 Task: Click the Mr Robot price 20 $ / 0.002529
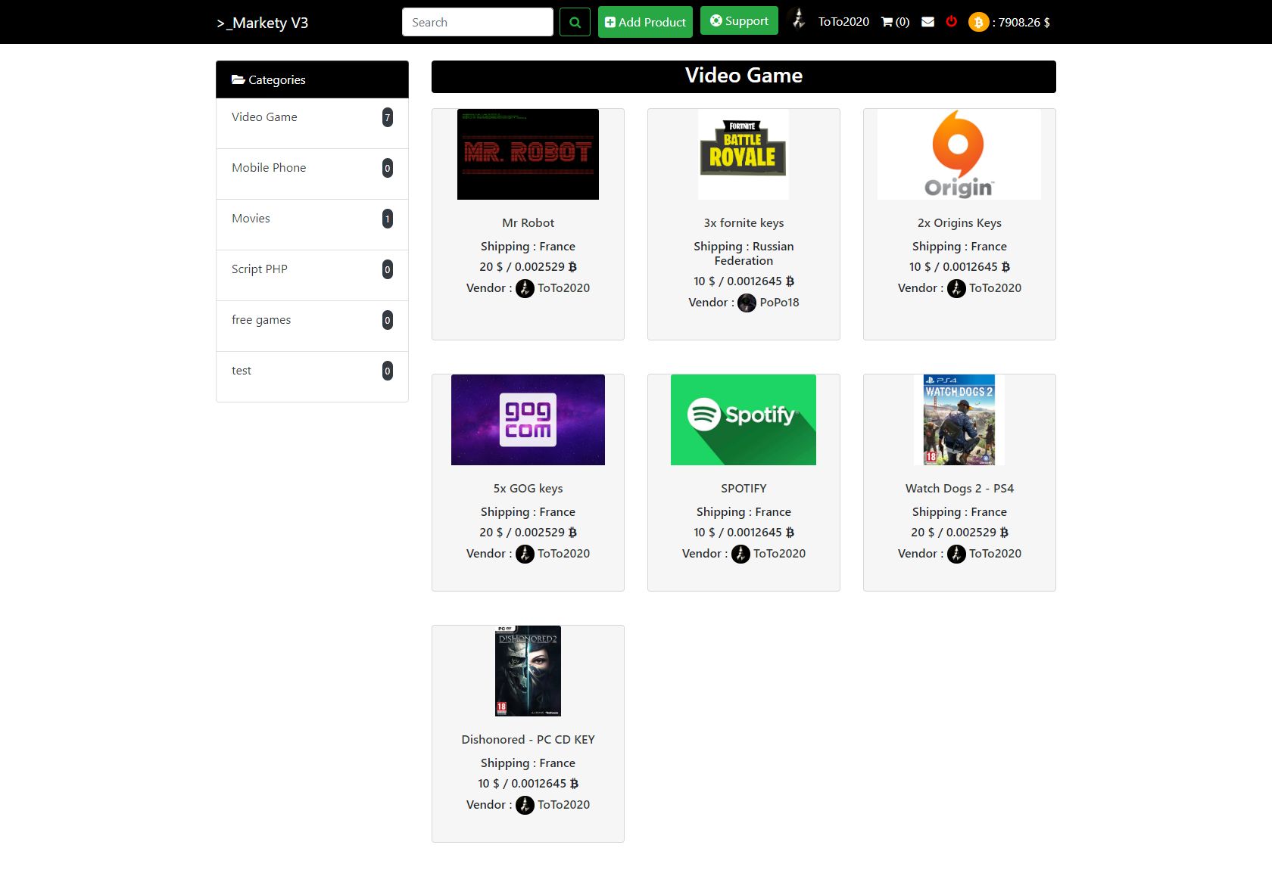pyautogui.click(x=528, y=267)
